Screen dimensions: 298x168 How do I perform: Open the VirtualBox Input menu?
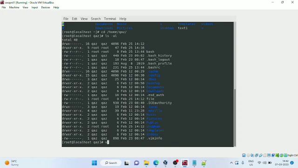pyautogui.click(x=34, y=7)
